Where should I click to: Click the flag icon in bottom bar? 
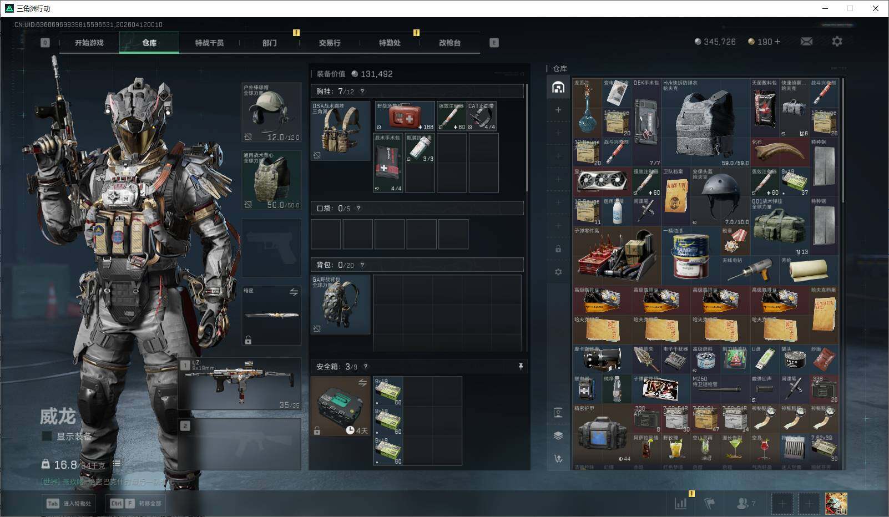(710, 503)
